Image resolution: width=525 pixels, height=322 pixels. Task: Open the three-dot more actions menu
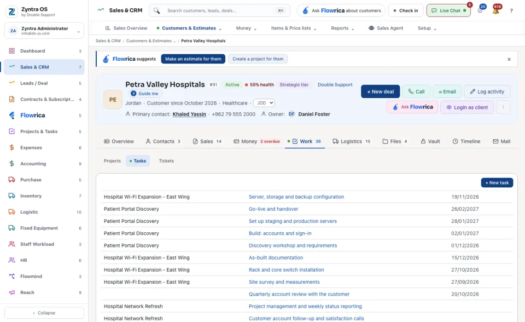[x=503, y=107]
